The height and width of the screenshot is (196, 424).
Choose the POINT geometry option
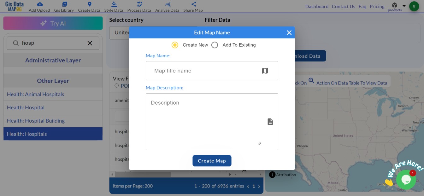[117, 86]
